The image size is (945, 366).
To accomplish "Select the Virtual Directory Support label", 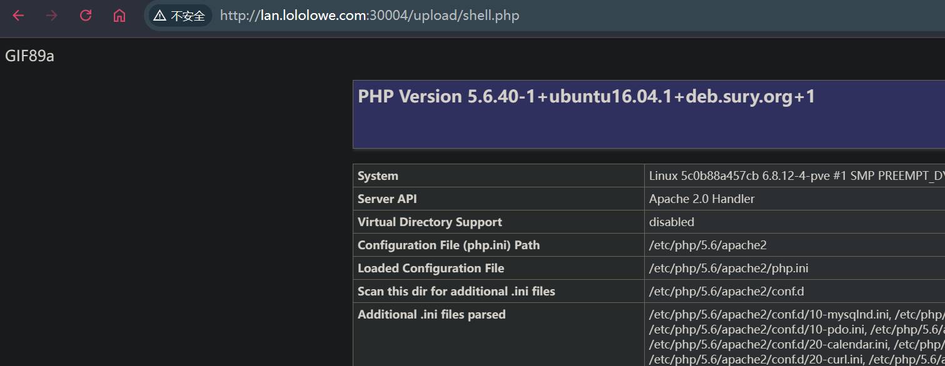I will (x=430, y=222).
